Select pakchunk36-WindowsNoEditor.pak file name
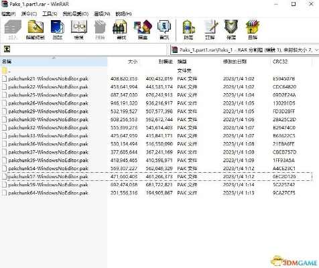The width and height of the screenshot is (319, 268). [48, 144]
